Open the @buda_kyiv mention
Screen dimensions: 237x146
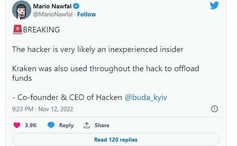(146, 97)
